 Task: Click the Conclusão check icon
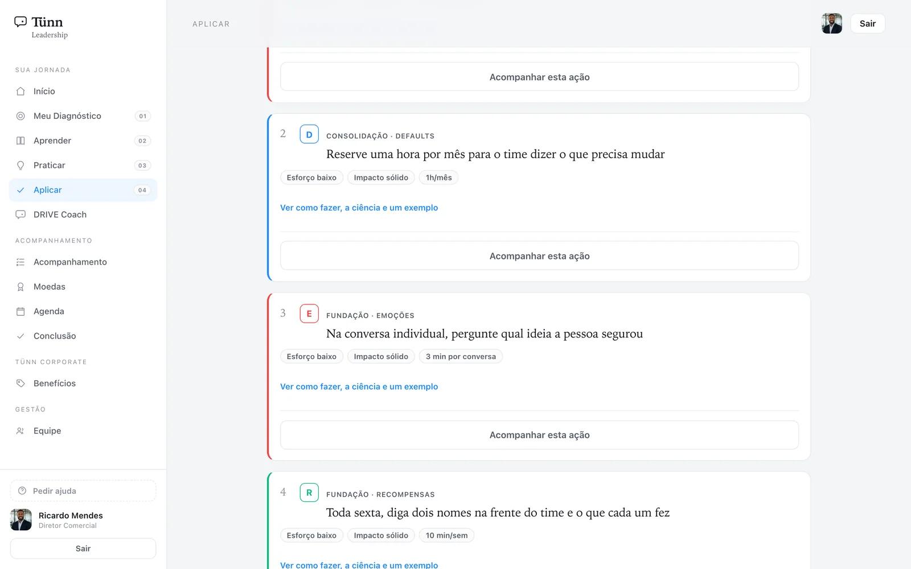coord(20,336)
